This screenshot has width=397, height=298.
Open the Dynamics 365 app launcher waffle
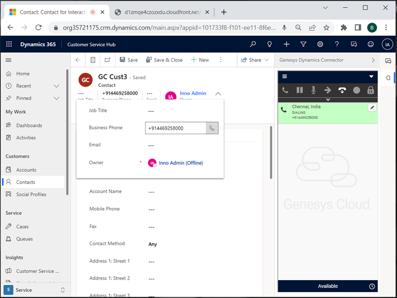pos(9,44)
